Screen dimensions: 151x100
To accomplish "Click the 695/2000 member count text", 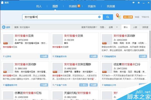I will point(72,68).
